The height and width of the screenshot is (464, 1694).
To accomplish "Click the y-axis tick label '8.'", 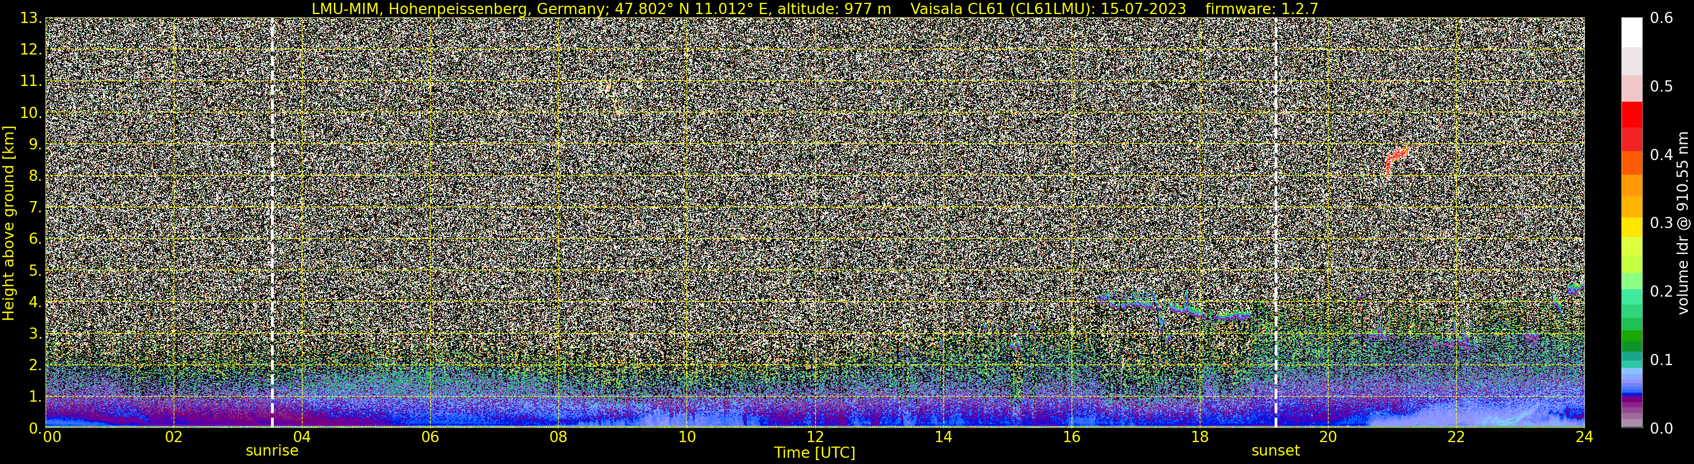I will click(x=35, y=176).
